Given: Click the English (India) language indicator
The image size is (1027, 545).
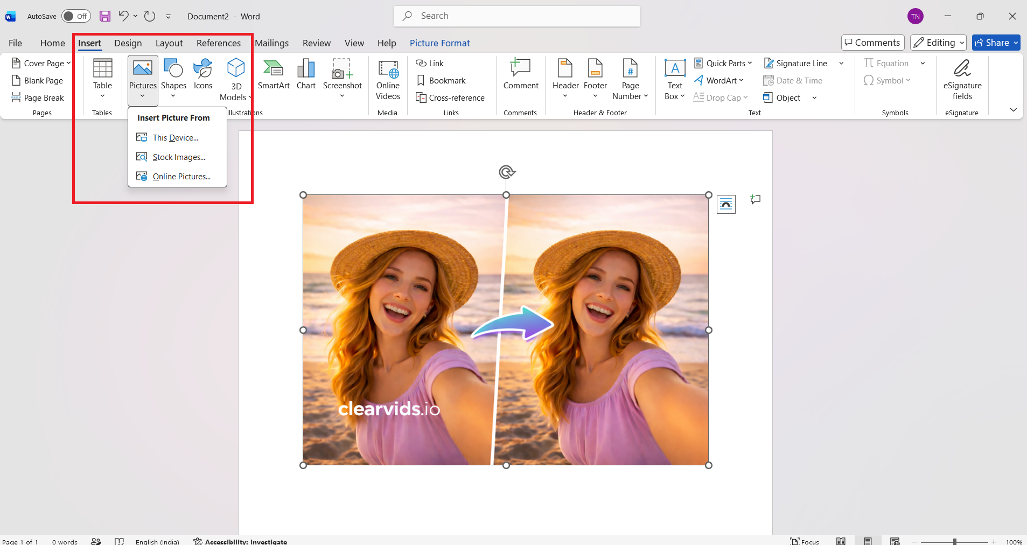Looking at the screenshot, I should click(157, 541).
